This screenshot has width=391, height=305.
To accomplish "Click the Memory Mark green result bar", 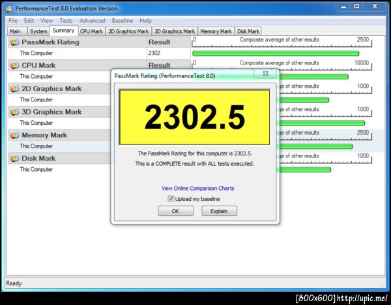I will [x=316, y=146].
